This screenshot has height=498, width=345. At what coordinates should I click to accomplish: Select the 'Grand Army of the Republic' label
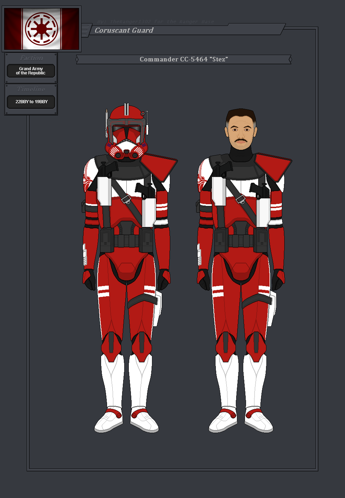31,71
